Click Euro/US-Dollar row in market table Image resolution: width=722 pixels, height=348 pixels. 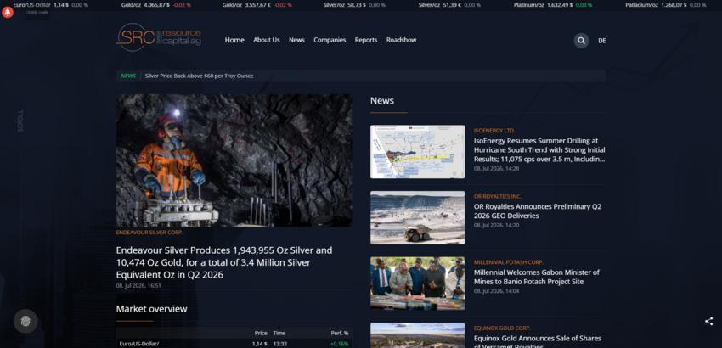pyautogui.click(x=234, y=344)
